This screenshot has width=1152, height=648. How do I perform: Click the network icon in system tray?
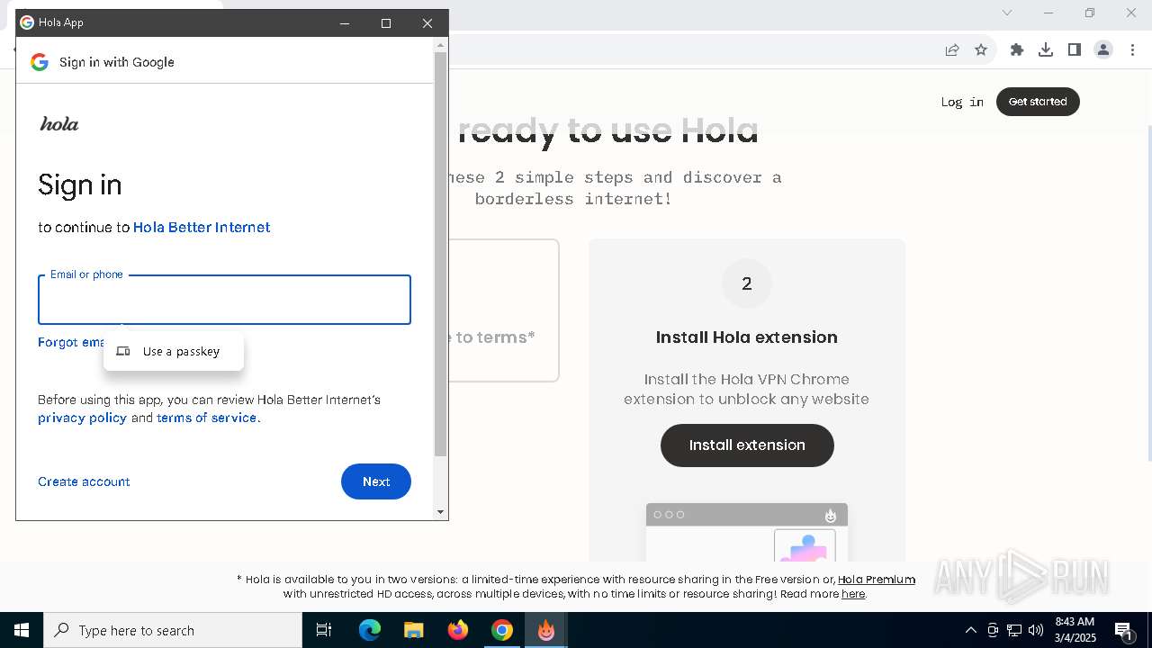click(x=1014, y=630)
